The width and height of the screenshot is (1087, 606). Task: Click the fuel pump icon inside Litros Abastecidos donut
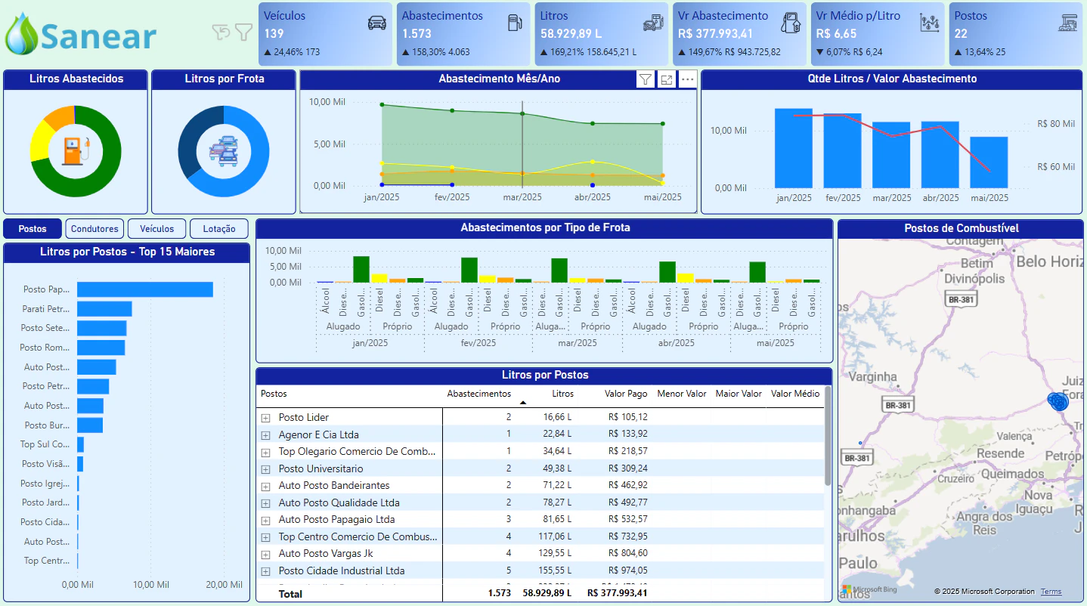coord(76,151)
